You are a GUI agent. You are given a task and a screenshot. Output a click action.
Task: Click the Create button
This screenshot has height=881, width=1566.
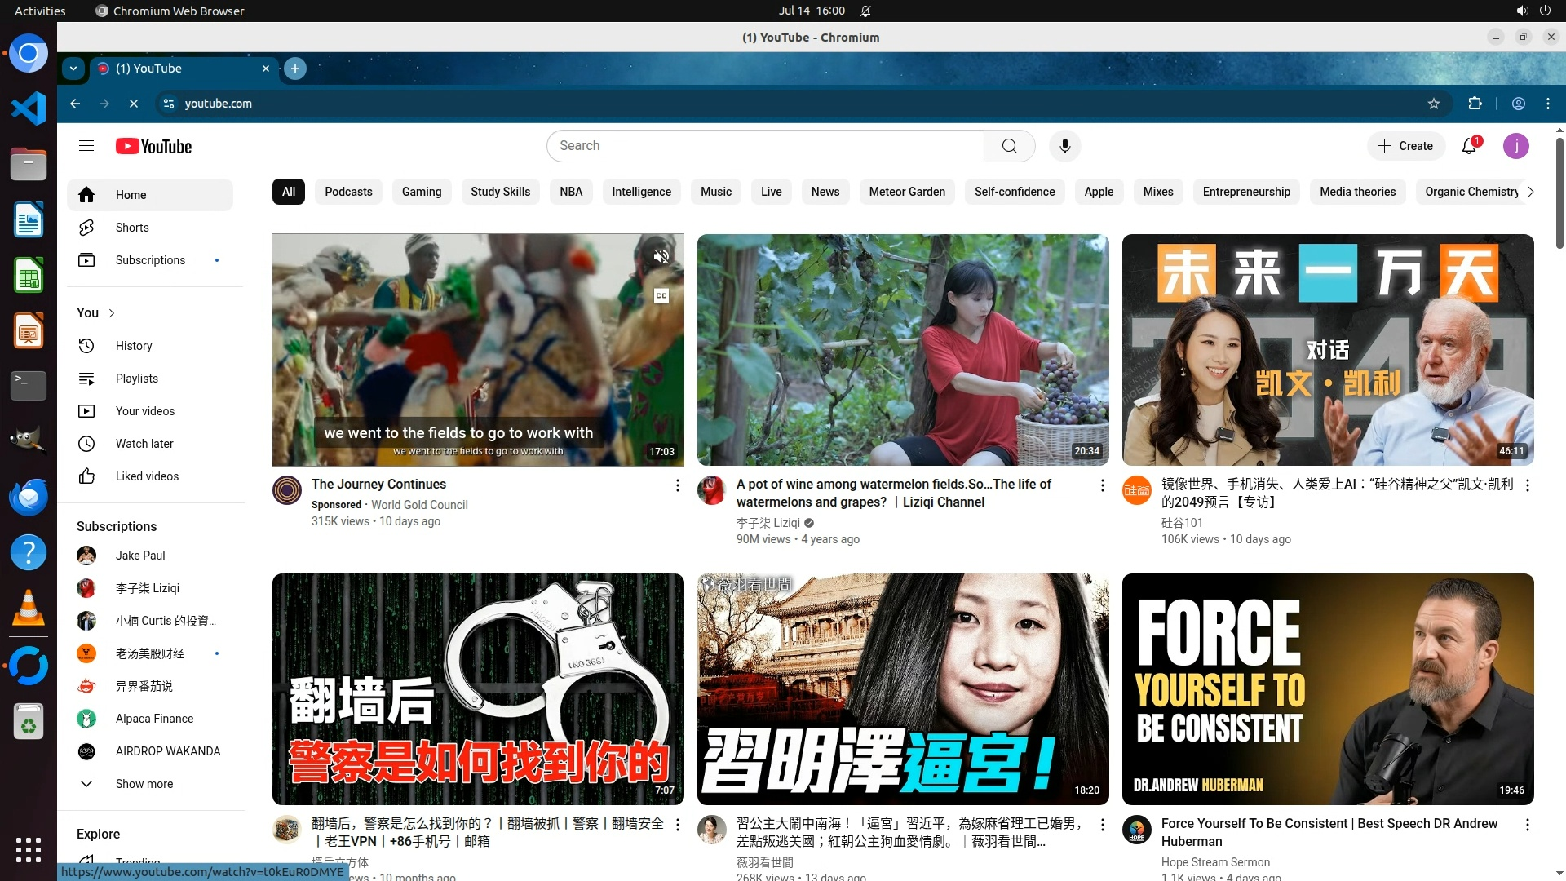point(1405,146)
